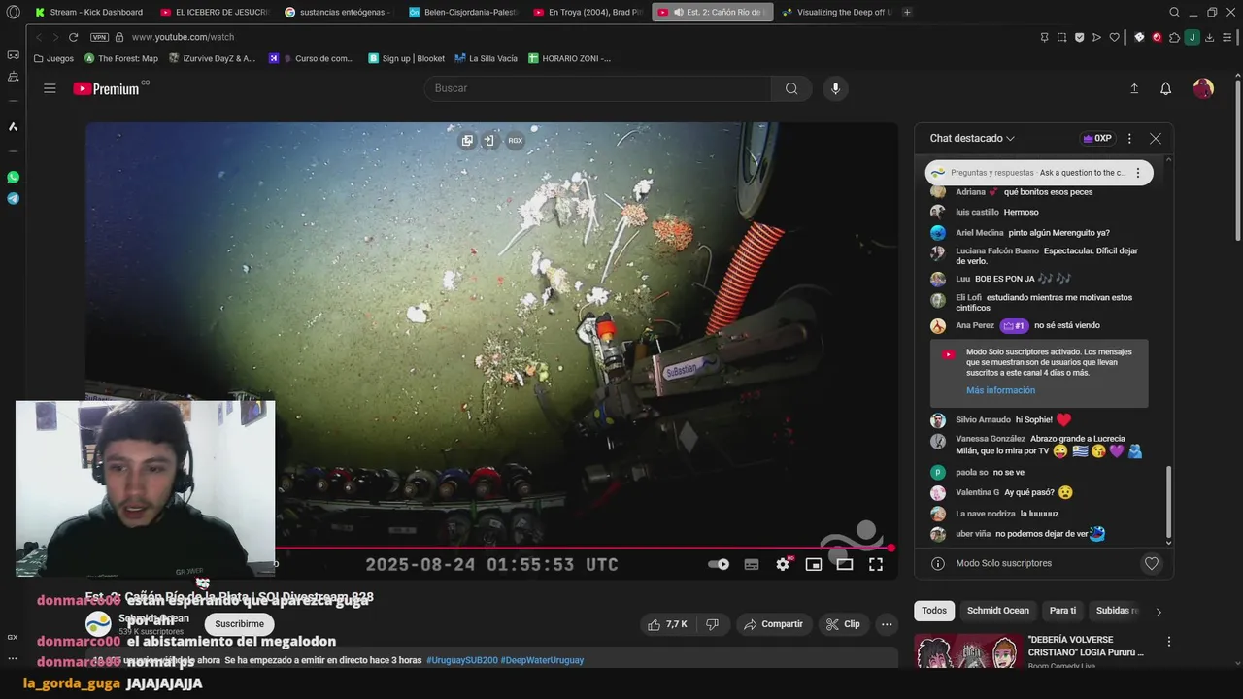Click the Más información link
Image resolution: width=1243 pixels, height=699 pixels.
click(x=1000, y=390)
